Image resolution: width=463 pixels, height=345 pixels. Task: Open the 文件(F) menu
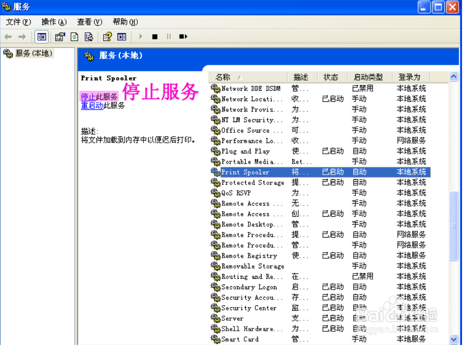tap(18, 22)
